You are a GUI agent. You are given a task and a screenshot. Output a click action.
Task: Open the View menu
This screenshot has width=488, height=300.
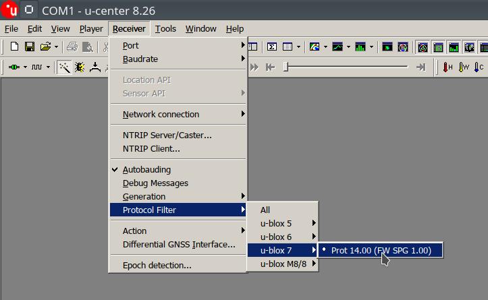coord(60,29)
